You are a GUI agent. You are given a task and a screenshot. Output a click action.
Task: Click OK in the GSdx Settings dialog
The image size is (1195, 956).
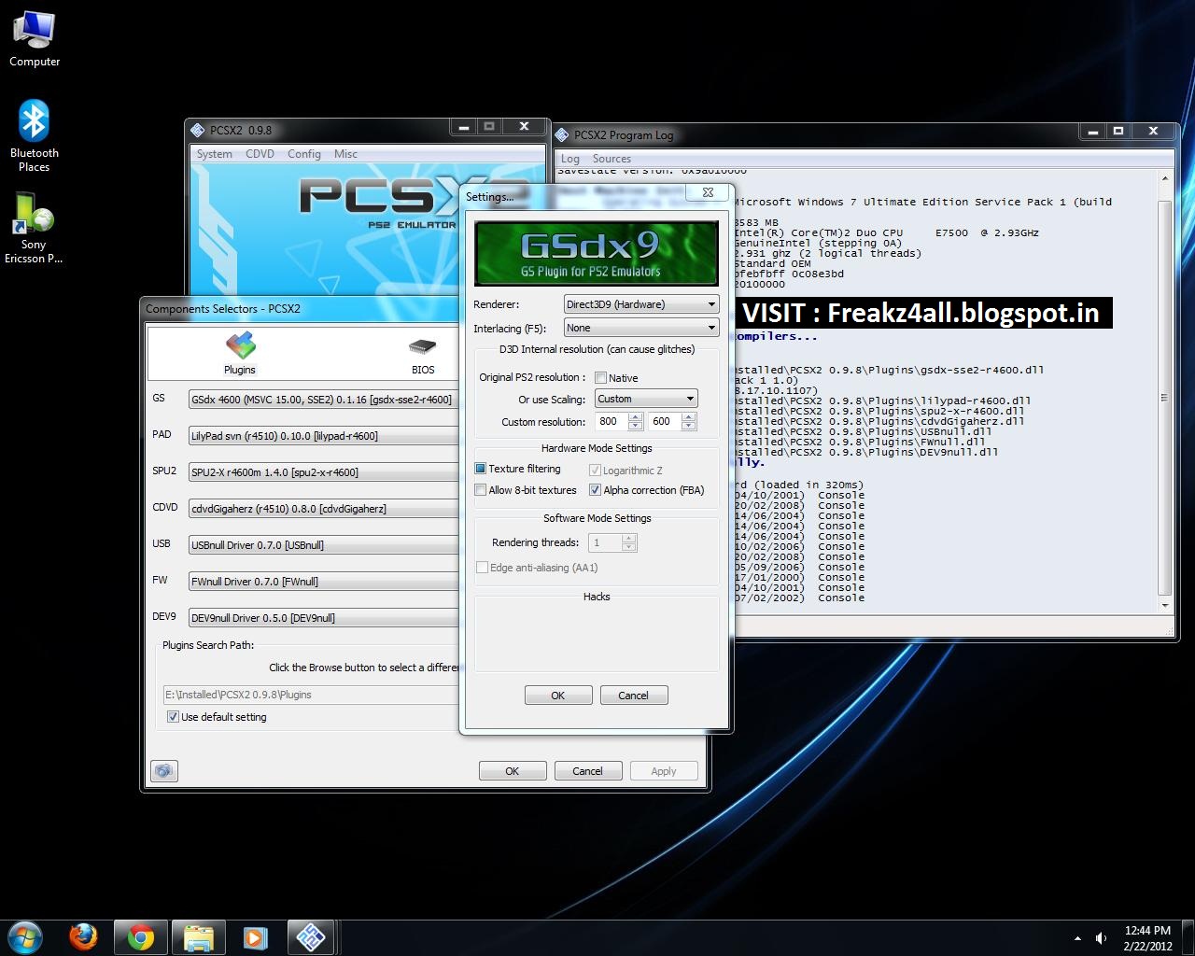pyautogui.click(x=558, y=696)
